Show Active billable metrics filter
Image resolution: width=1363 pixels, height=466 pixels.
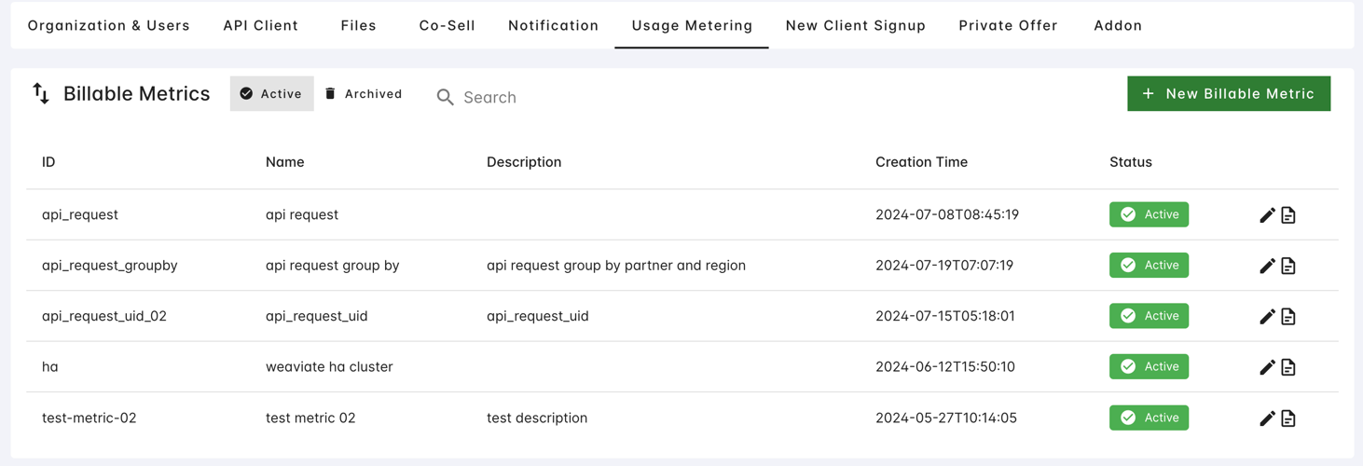coord(271,94)
